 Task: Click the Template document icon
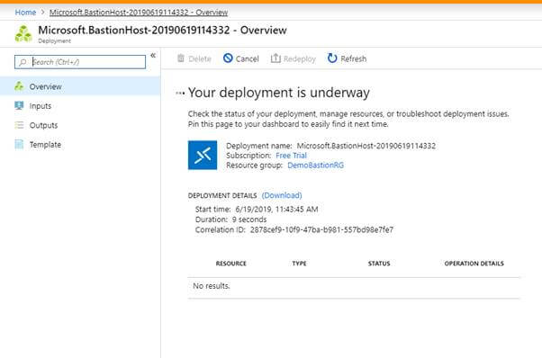click(20, 144)
